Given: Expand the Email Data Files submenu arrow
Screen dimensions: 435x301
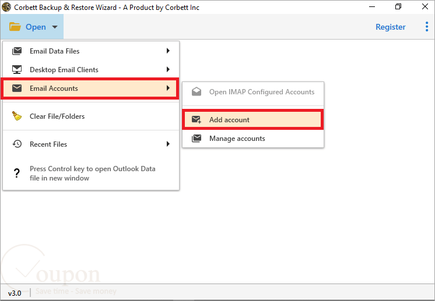Looking at the screenshot, I should [x=168, y=51].
